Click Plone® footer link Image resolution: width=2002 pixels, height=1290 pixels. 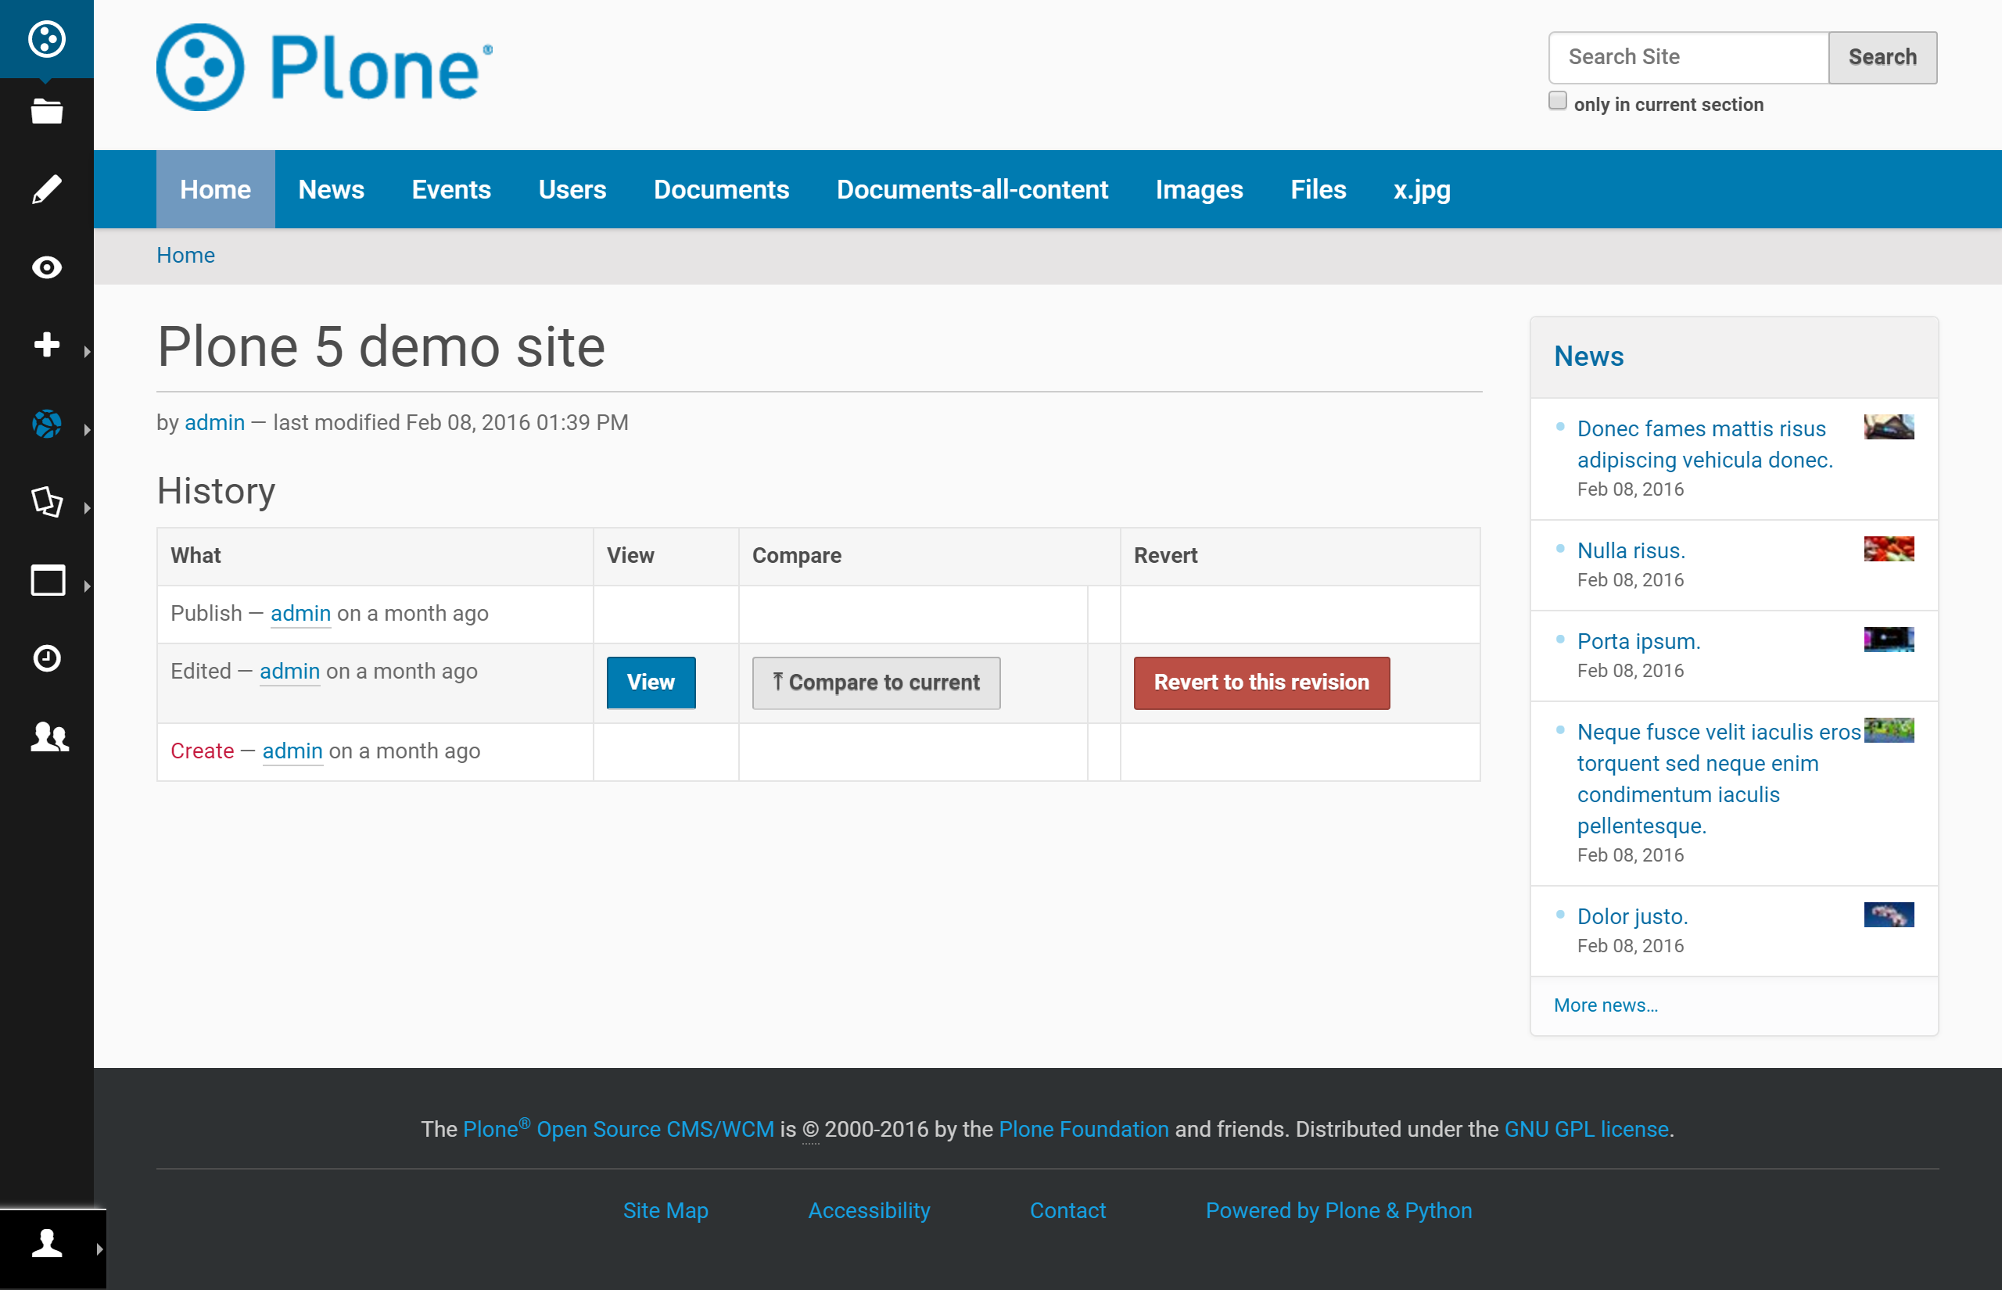pos(497,1128)
